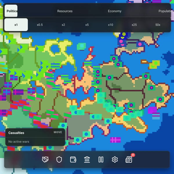Pause the game simulation
Screen dimensions: 174x174
pos(101,159)
